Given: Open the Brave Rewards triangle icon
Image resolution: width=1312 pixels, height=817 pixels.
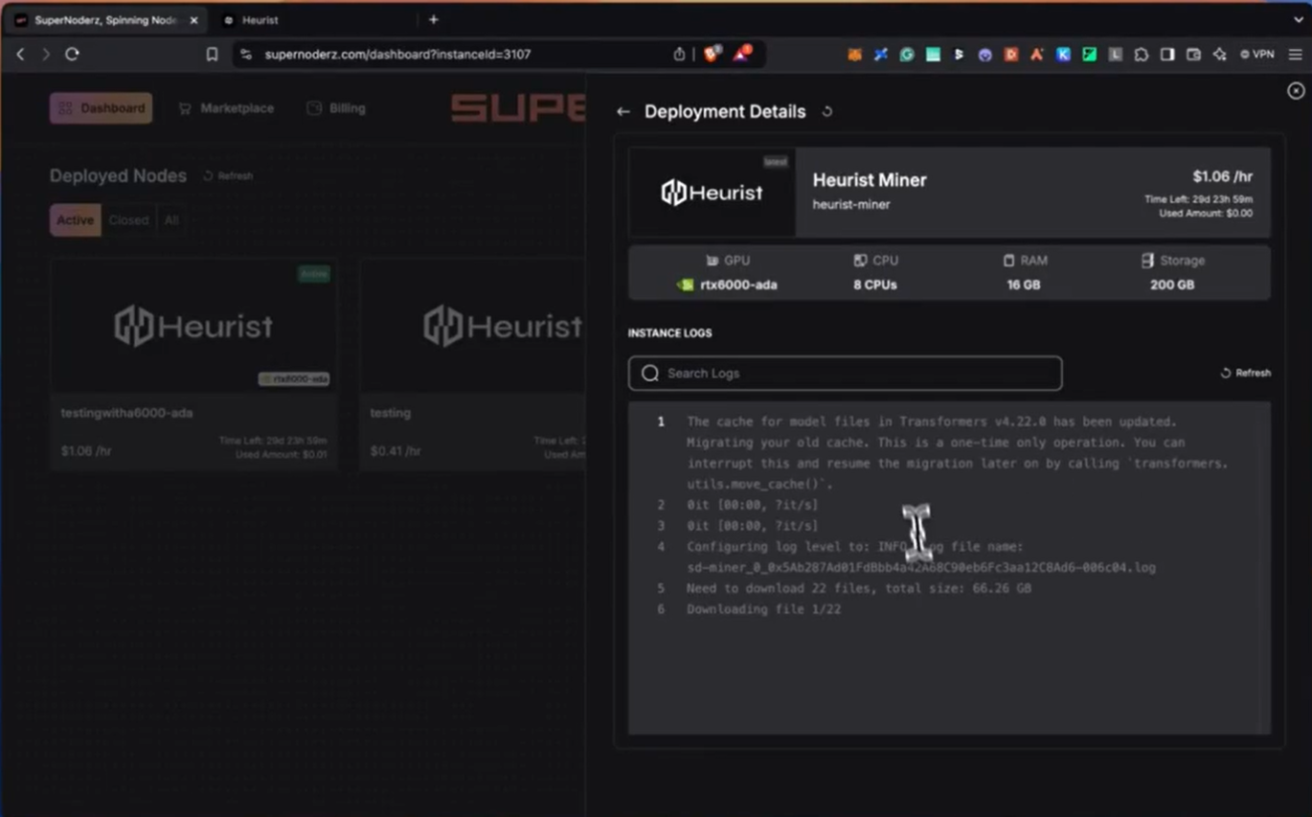Looking at the screenshot, I should [x=741, y=55].
